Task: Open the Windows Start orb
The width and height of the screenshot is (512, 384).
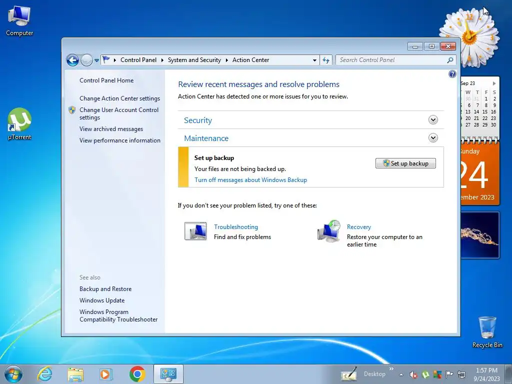Action: point(13,374)
